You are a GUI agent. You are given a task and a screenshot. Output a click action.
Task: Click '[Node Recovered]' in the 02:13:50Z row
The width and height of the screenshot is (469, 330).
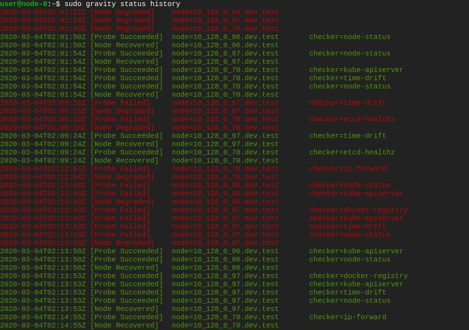pos(124,268)
